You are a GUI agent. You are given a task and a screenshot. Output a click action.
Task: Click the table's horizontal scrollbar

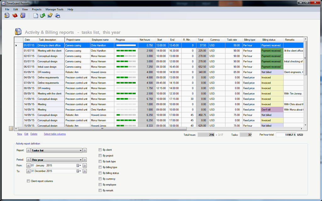[x=102, y=128]
